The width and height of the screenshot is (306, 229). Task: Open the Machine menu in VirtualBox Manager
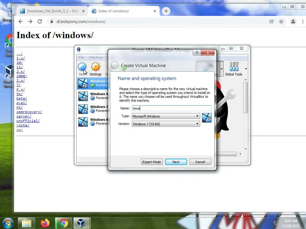pos(96,58)
